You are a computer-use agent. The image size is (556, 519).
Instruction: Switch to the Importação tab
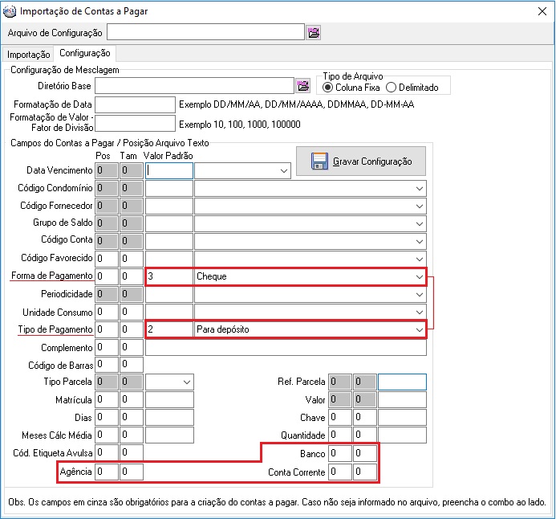pos(28,55)
